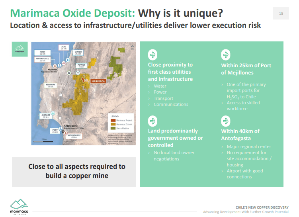
Task: Click the arrow icon above 'Close proximity to first class utilities'
Action: 152,55
